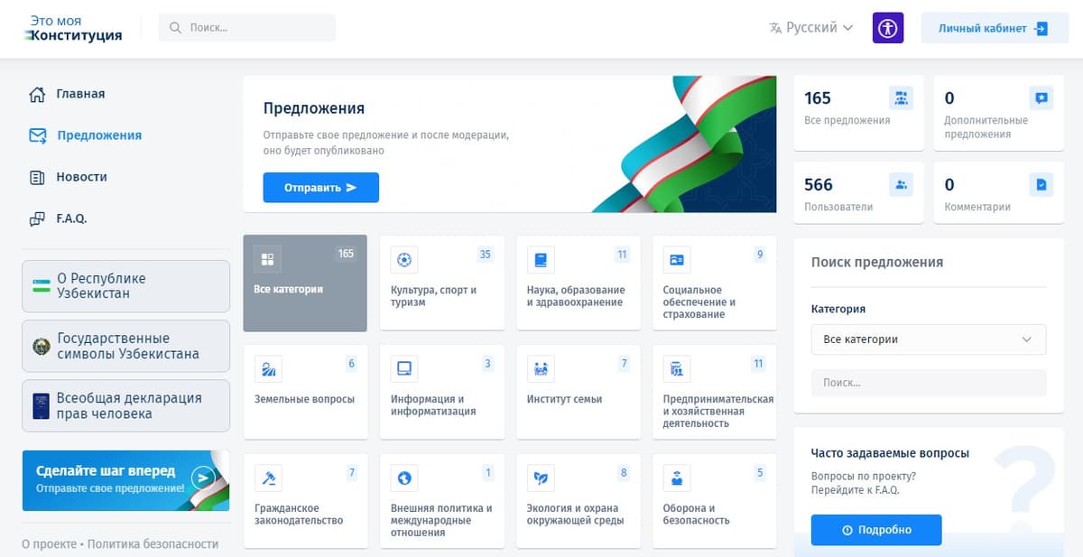The image size is (1083, 557).
Task: Click the human rights declaration book icon
Action: [40, 405]
